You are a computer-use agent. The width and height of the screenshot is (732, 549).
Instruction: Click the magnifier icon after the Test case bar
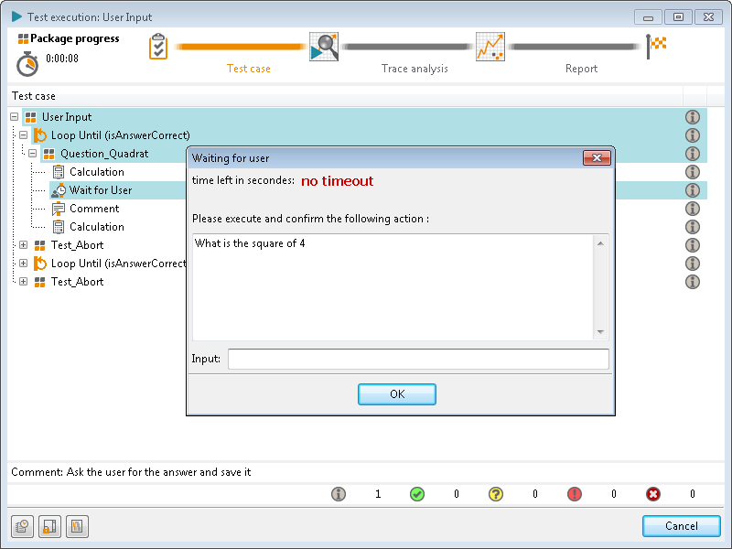(x=324, y=47)
